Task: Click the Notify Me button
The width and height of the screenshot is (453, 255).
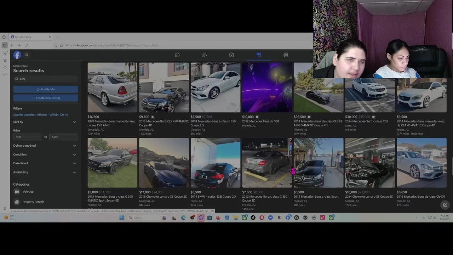Action: point(46,89)
